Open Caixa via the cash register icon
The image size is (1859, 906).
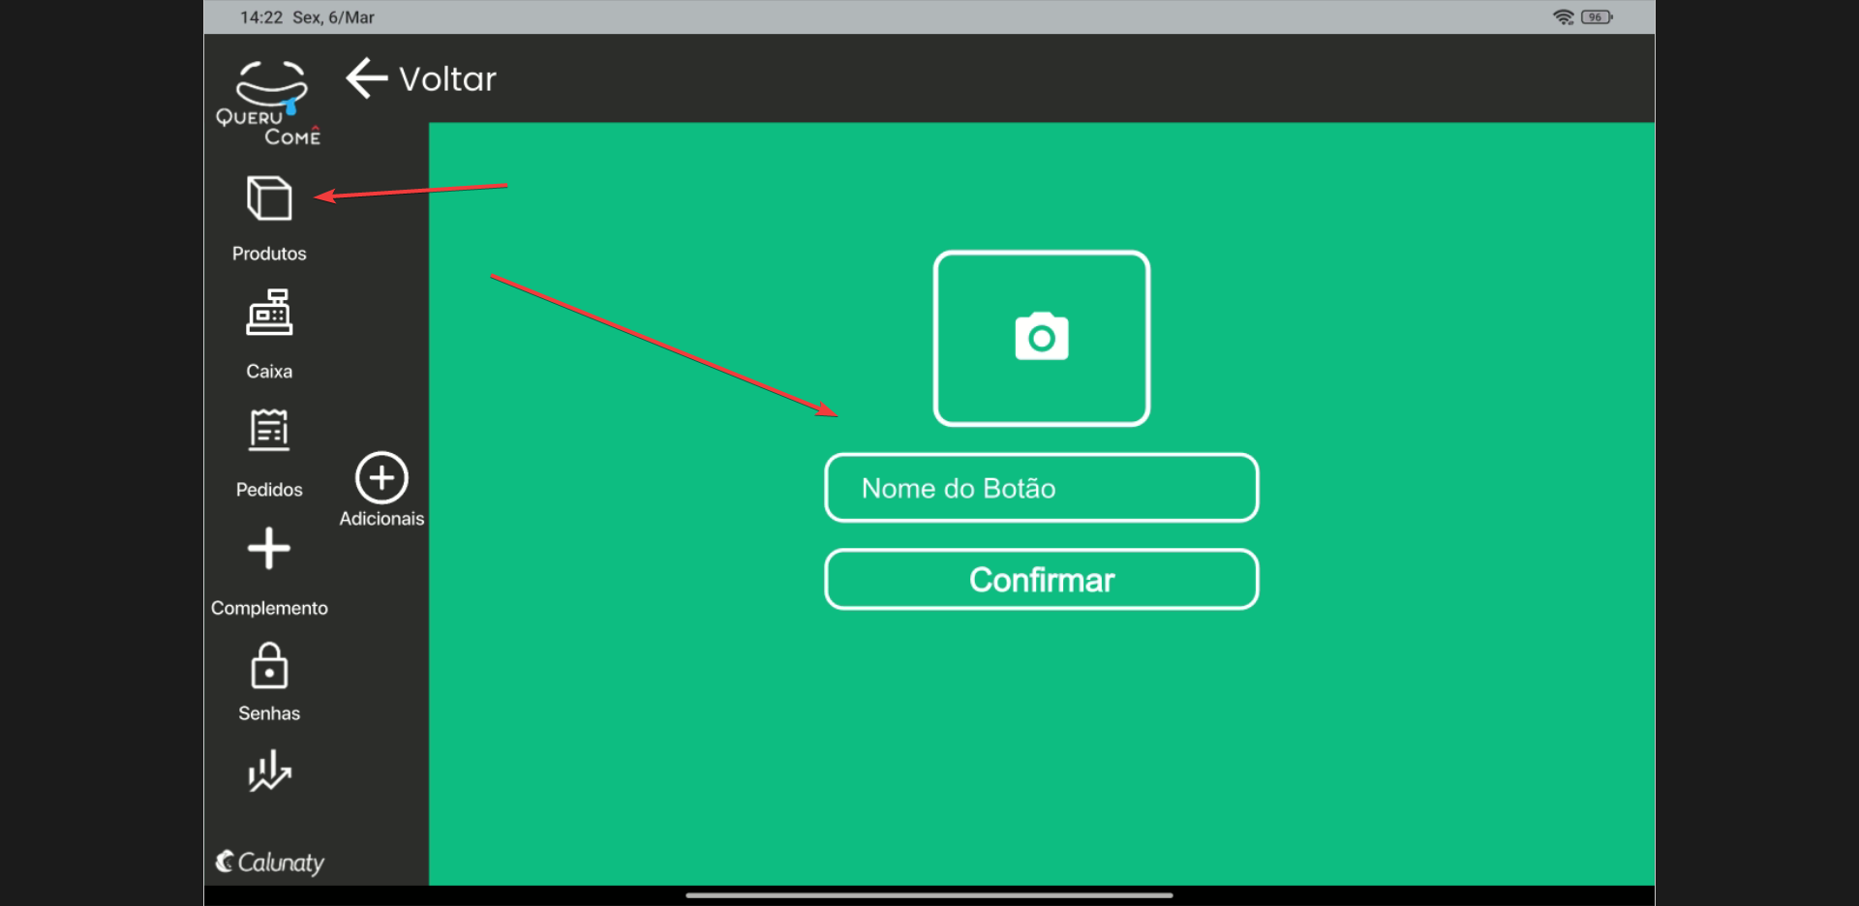tap(269, 313)
